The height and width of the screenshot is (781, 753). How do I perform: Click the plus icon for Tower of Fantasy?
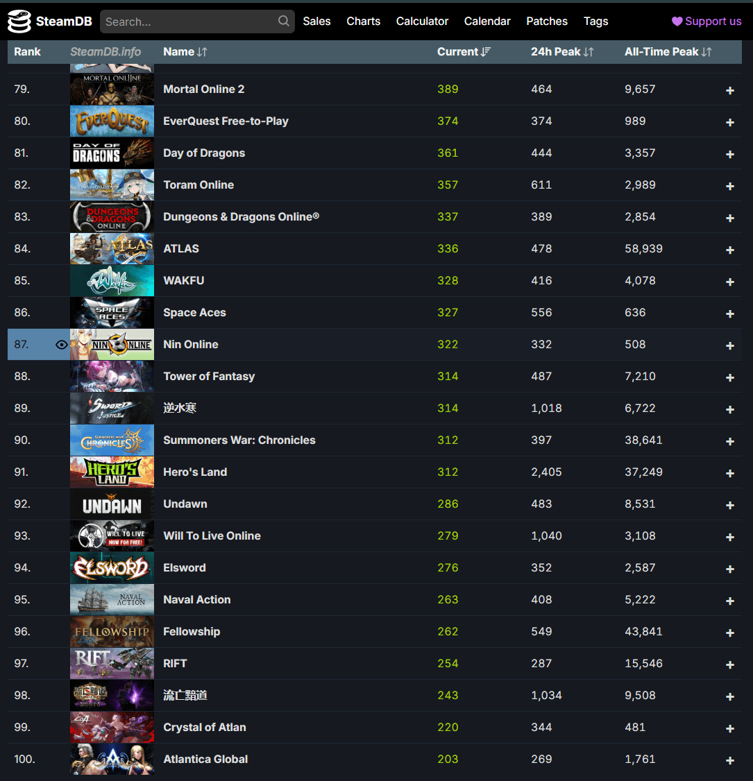729,377
